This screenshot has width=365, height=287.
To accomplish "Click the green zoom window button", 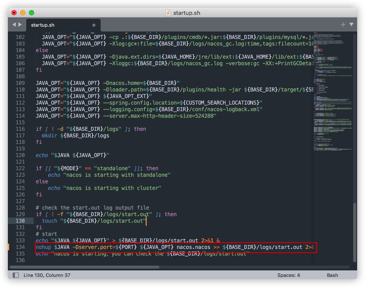I will 32,13.
